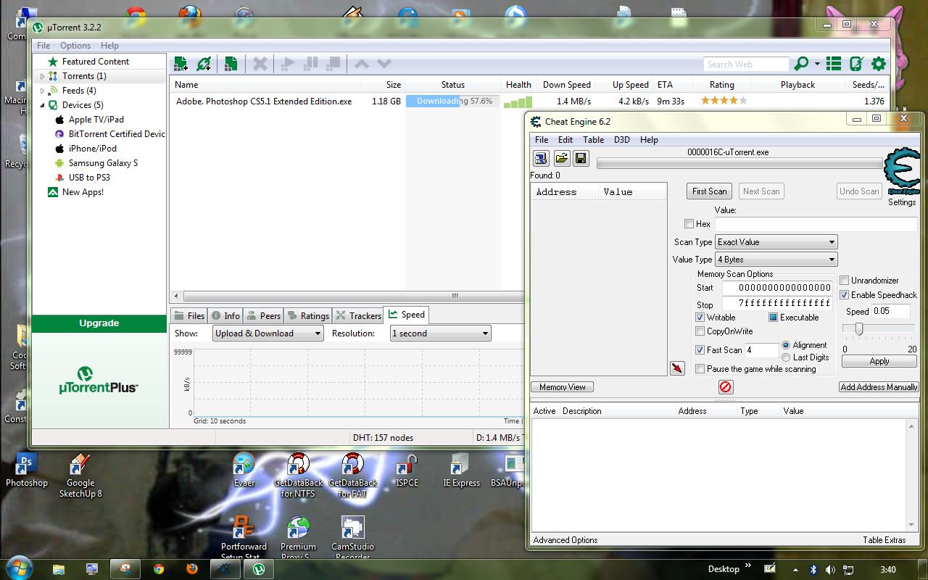This screenshot has height=580, width=928.
Task: Expand the Torrents tree node arrow
Action: 42,76
